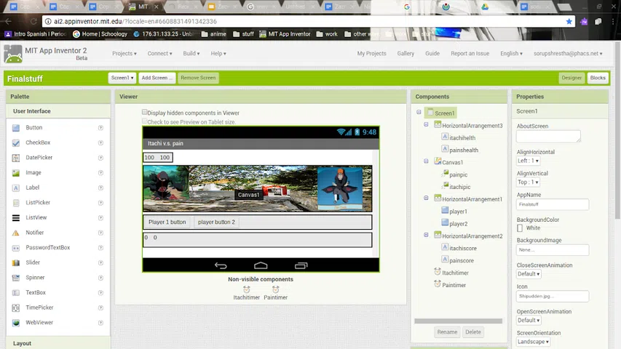This screenshot has height=349, width=621.
Task: Open the OpenScreenAnimation Default dropdown
Action: pyautogui.click(x=529, y=320)
